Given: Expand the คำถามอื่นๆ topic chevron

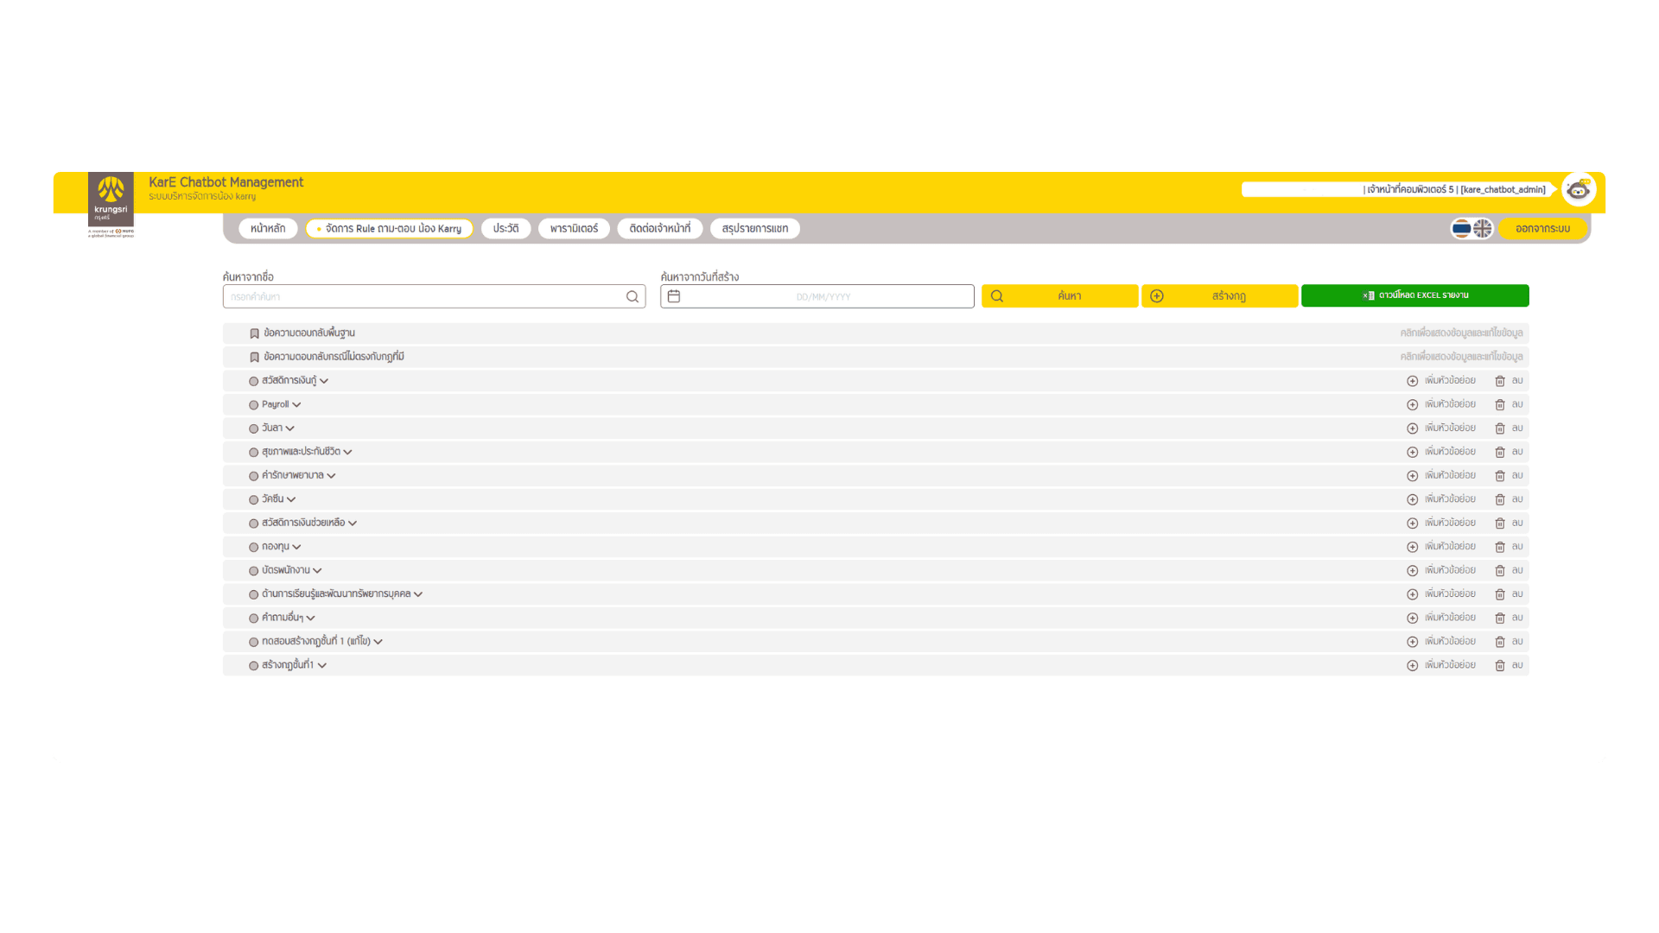Looking at the screenshot, I should tap(312, 618).
